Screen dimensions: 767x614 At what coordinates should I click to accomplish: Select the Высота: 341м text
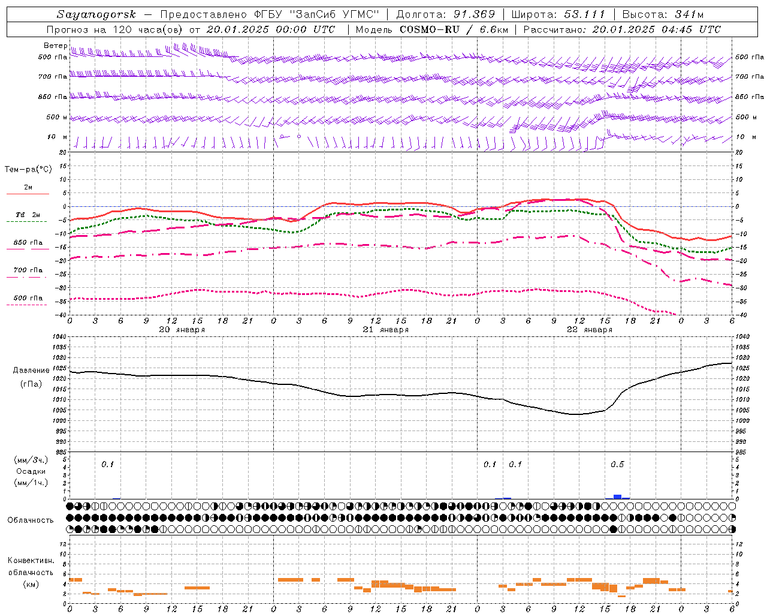663,14
